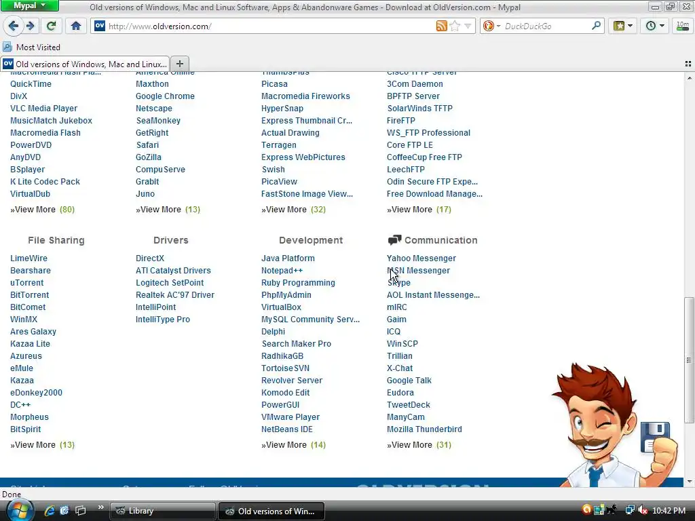Open the VLC Media Player link

click(43, 108)
